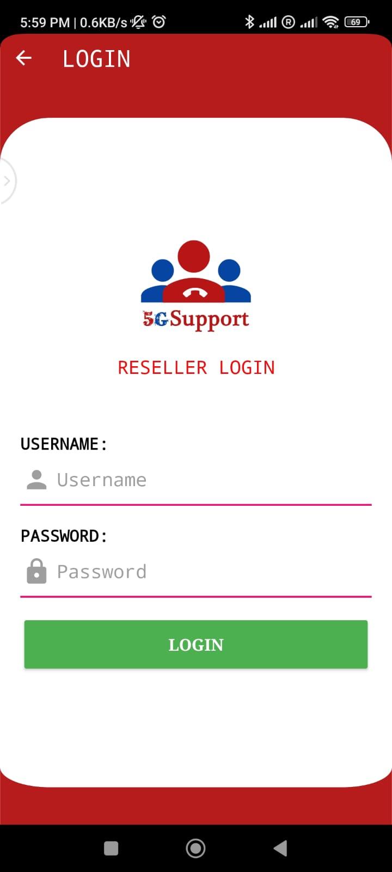This screenshot has width=392, height=872.
Task: Tap the RESELLER LOGIN heading
Action: pos(196,368)
